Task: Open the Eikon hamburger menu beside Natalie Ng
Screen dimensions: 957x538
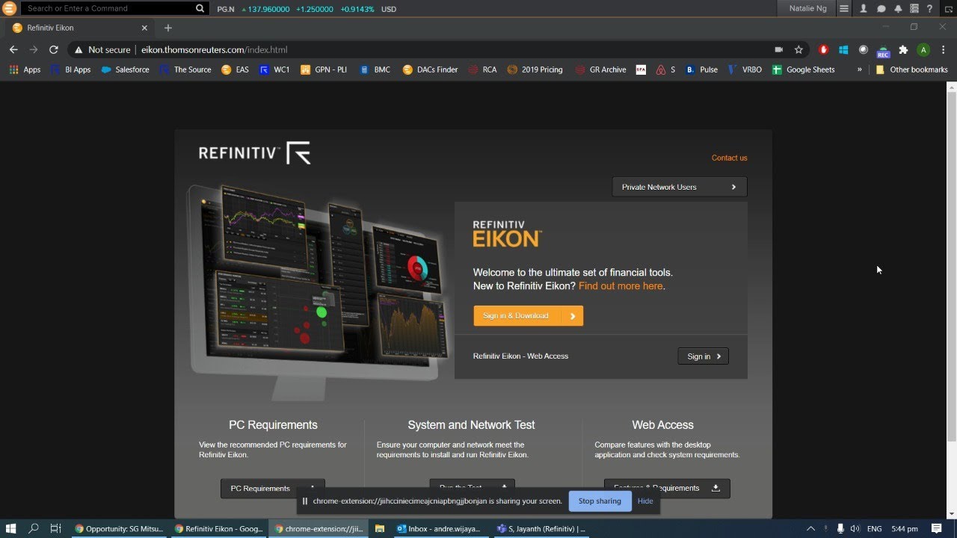Action: [x=844, y=8]
